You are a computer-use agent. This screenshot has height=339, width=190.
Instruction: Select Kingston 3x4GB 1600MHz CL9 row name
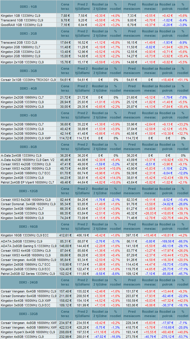pyautogui.click(x=22, y=218)
